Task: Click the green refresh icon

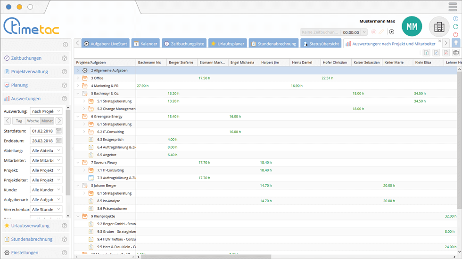Action: [x=455, y=27]
